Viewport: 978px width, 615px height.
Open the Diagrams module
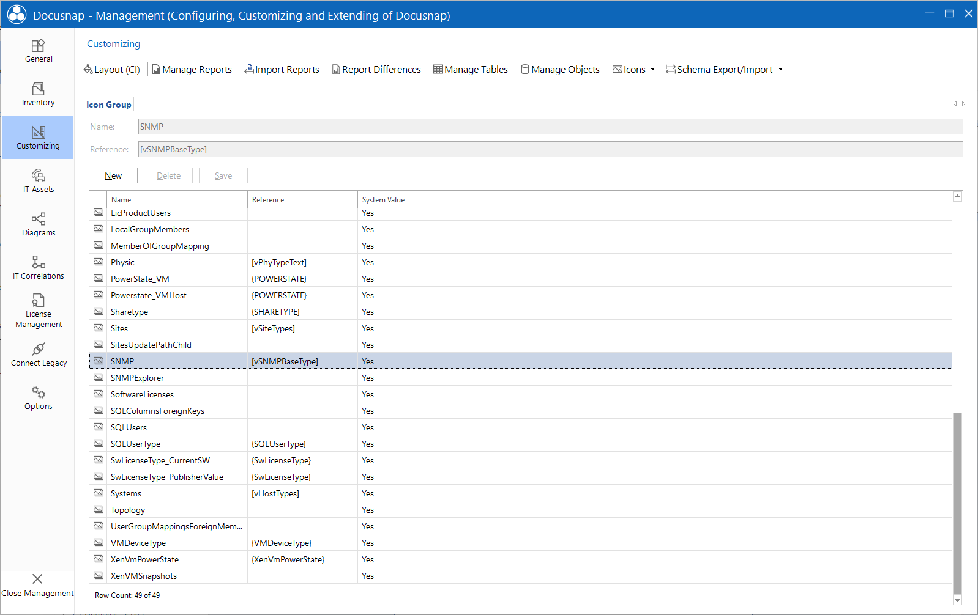[38, 224]
